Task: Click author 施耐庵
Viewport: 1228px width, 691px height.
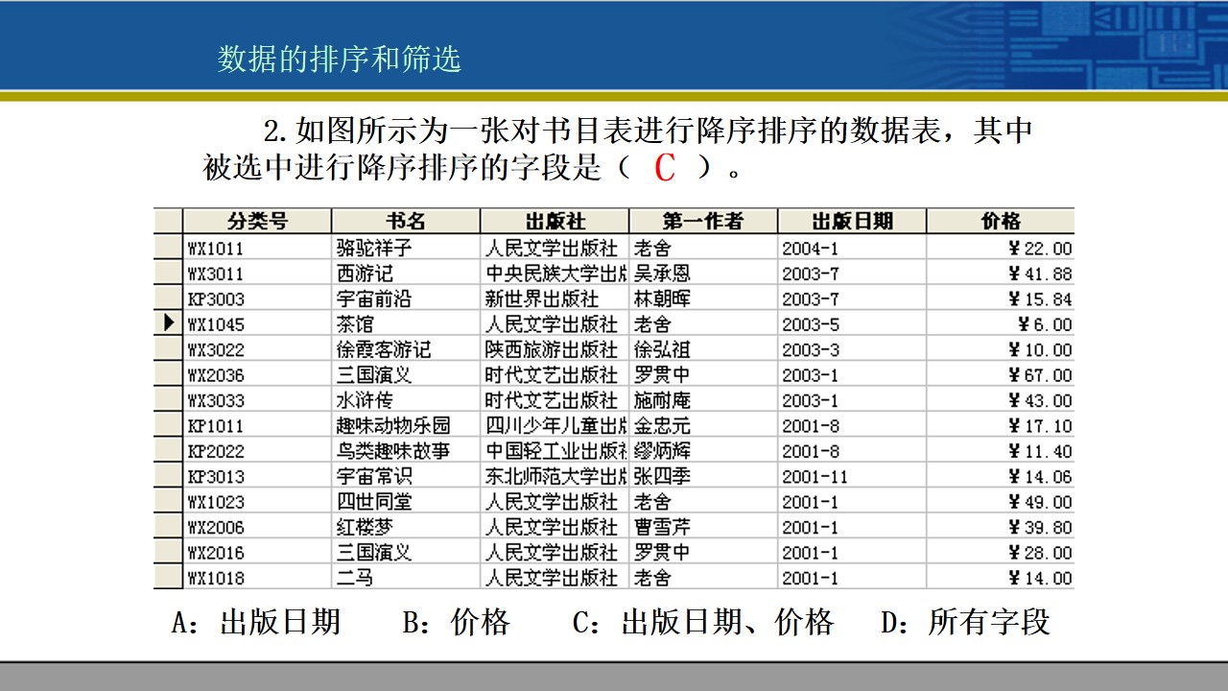Action: [x=662, y=400]
